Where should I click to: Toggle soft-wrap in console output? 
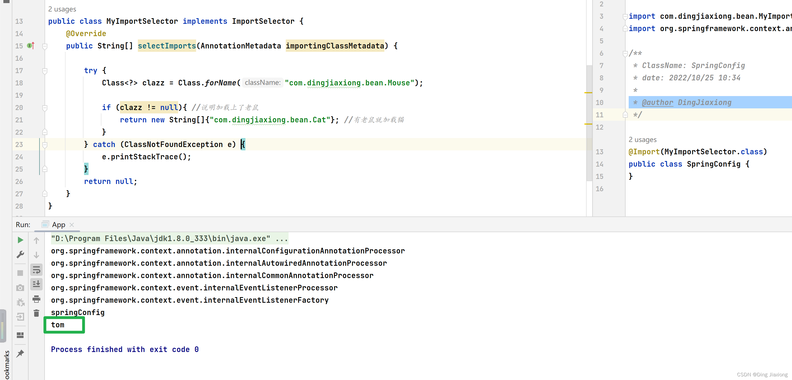(x=36, y=270)
